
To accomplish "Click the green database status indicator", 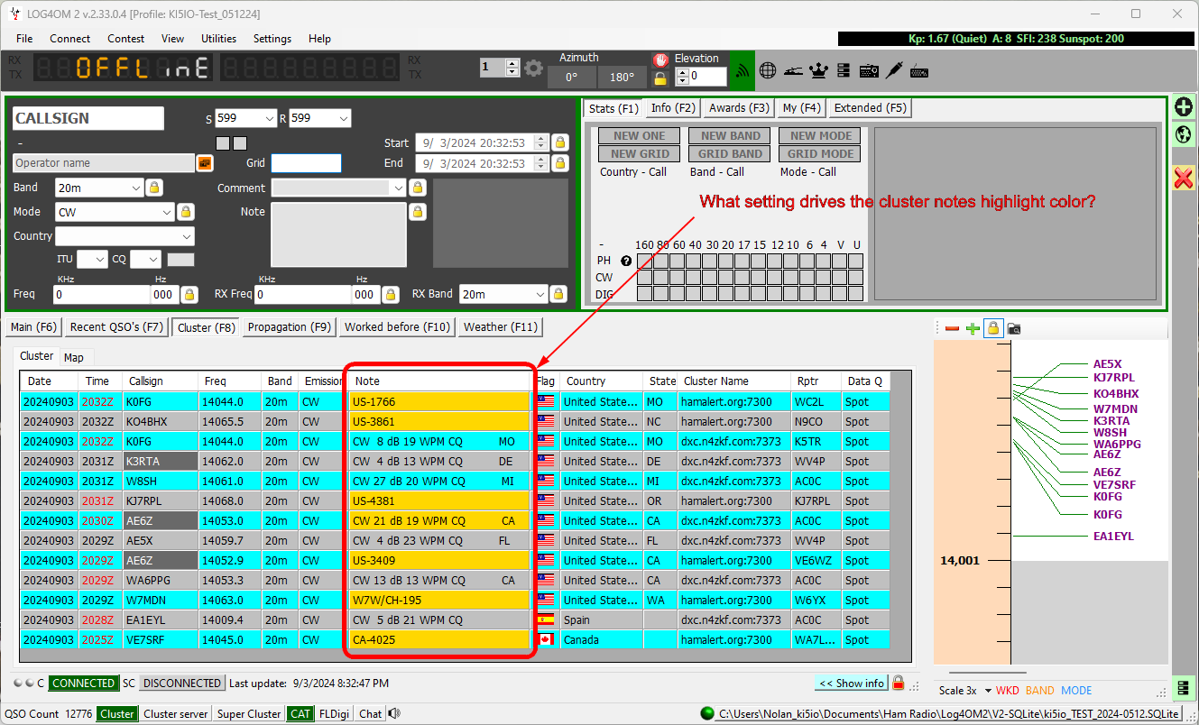I will [706, 713].
